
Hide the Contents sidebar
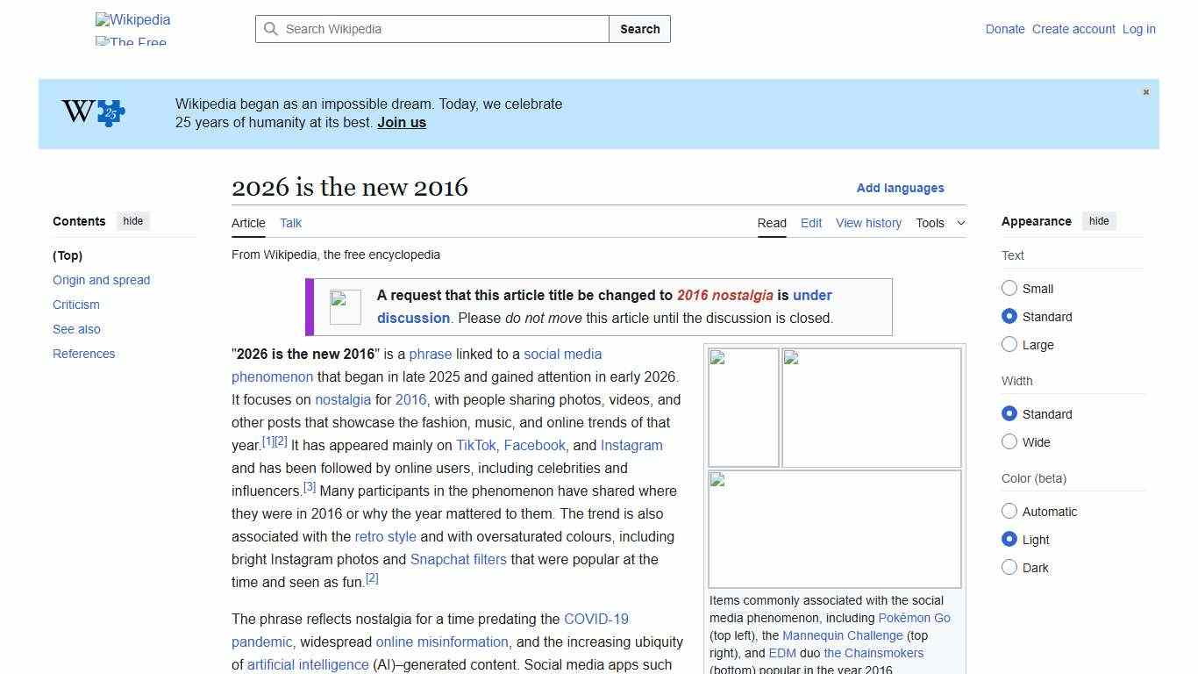(x=132, y=221)
